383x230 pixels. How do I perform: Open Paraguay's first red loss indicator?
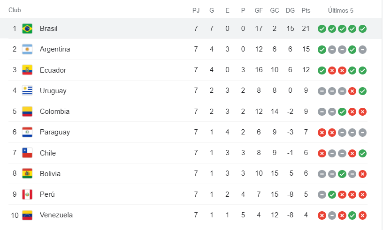322,133
